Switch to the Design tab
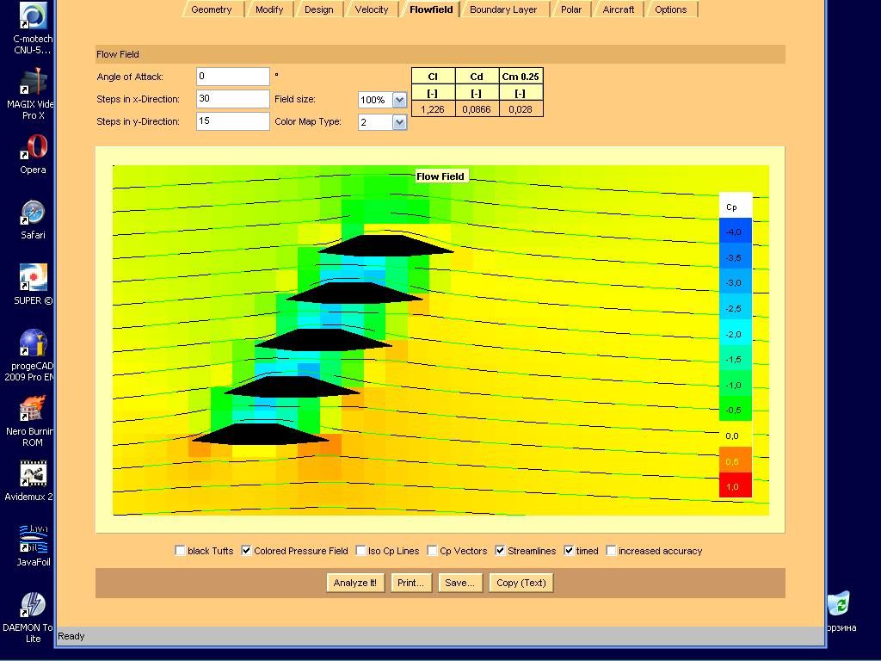 318,9
